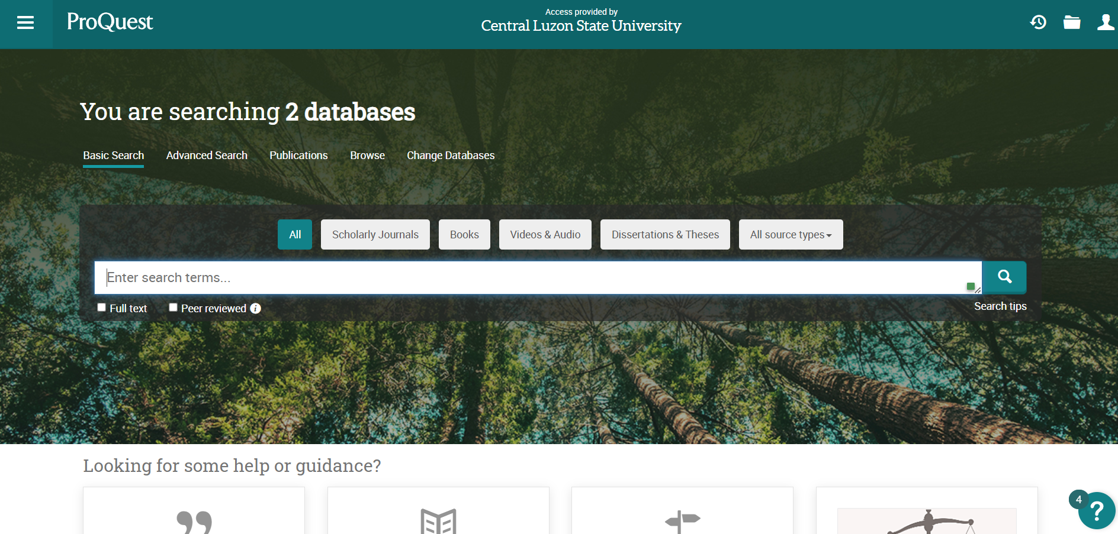Expand the All source types dropdown

tap(791, 235)
